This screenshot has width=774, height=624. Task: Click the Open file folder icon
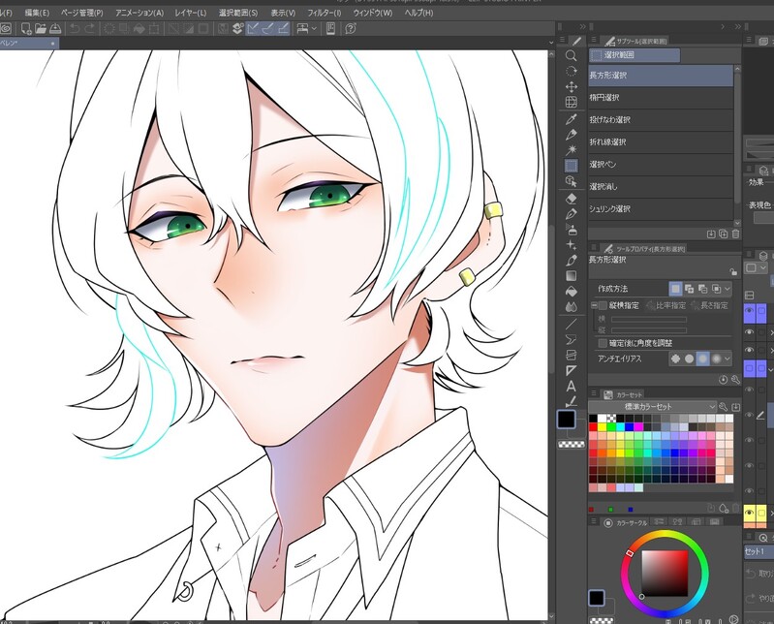click(41, 29)
